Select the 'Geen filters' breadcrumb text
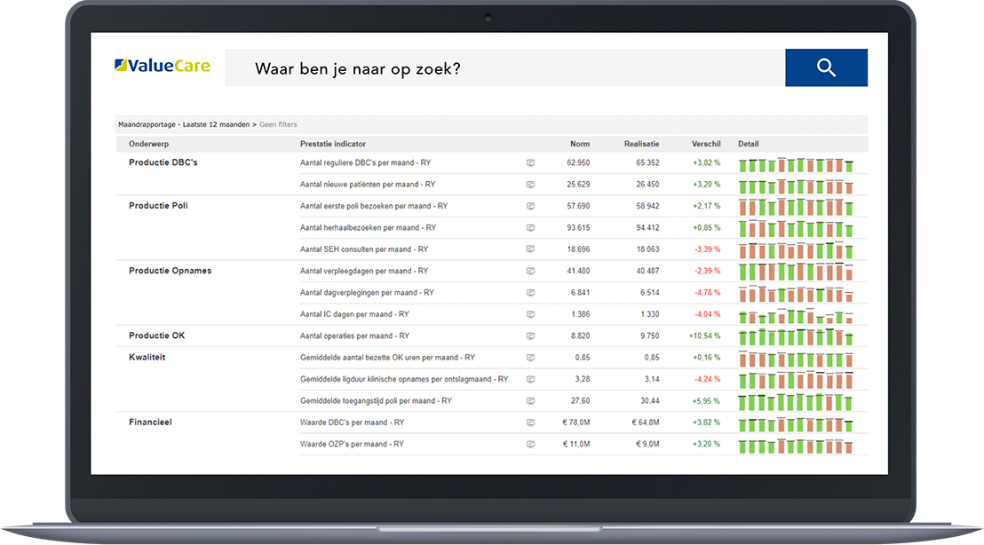The image size is (984, 545). point(278,124)
